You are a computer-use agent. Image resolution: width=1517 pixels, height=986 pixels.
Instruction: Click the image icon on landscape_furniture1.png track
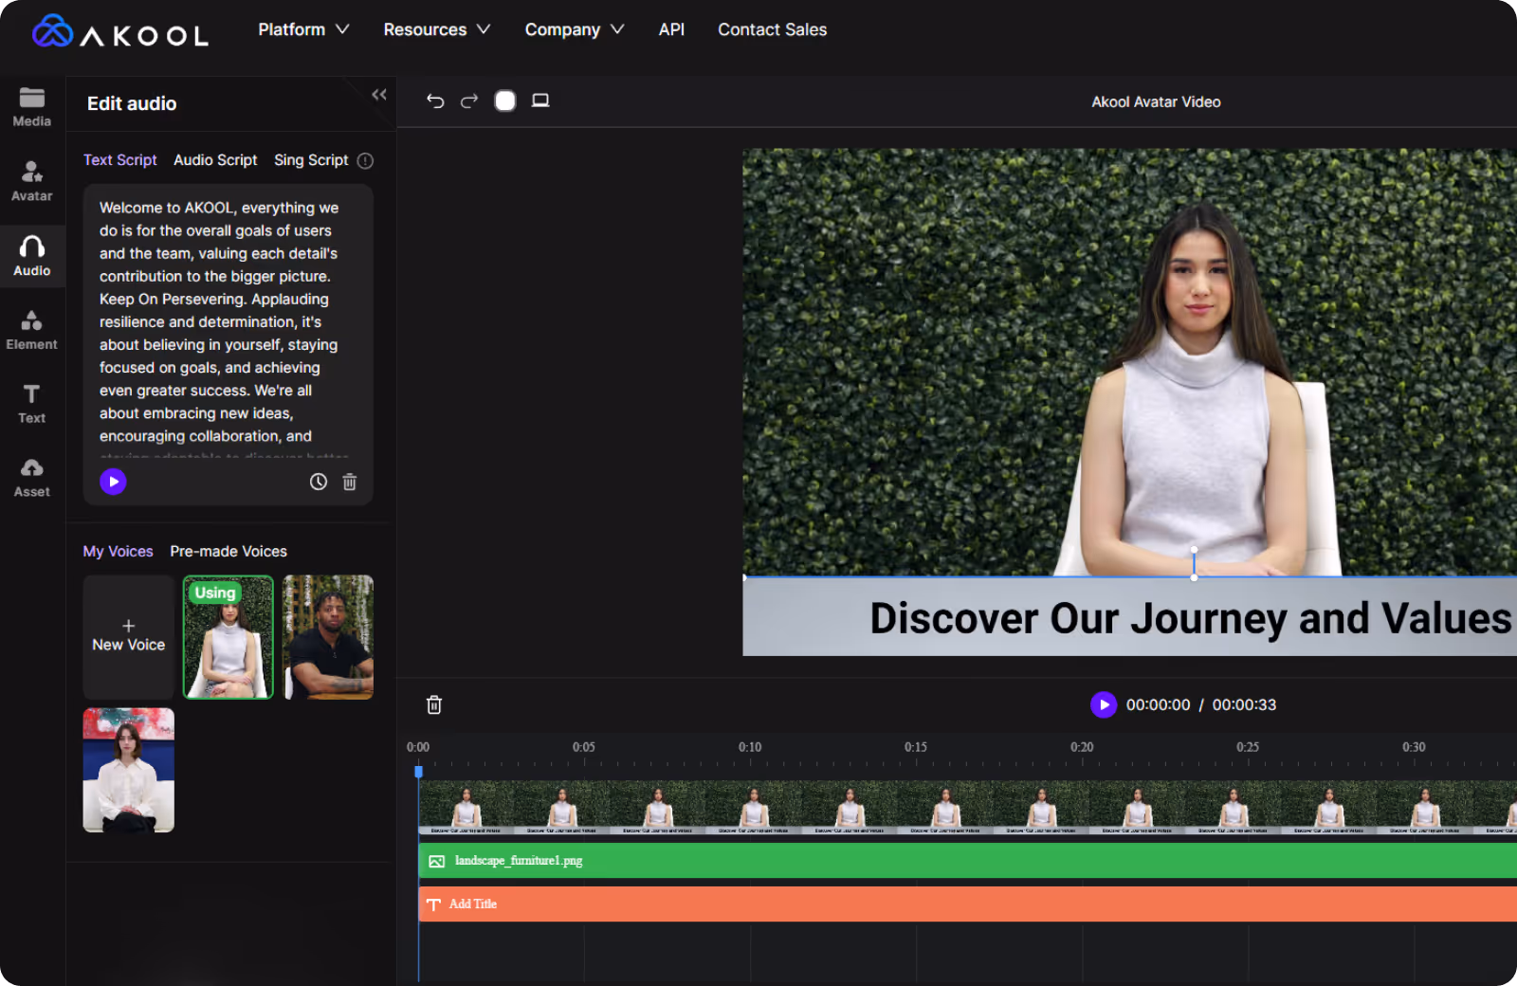coord(437,861)
